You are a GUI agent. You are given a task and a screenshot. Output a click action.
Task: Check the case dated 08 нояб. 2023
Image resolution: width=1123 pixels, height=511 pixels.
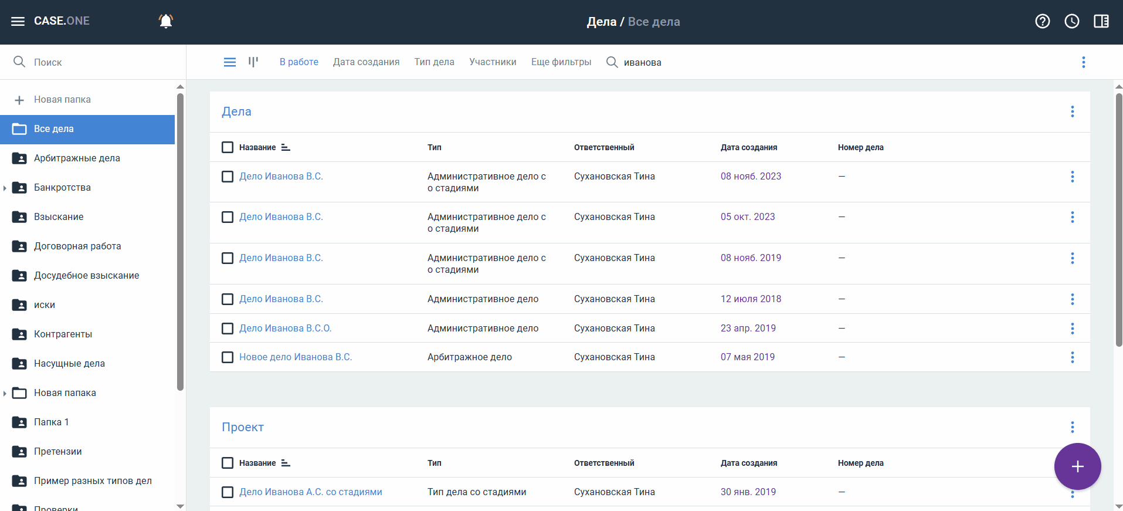pyautogui.click(x=228, y=177)
